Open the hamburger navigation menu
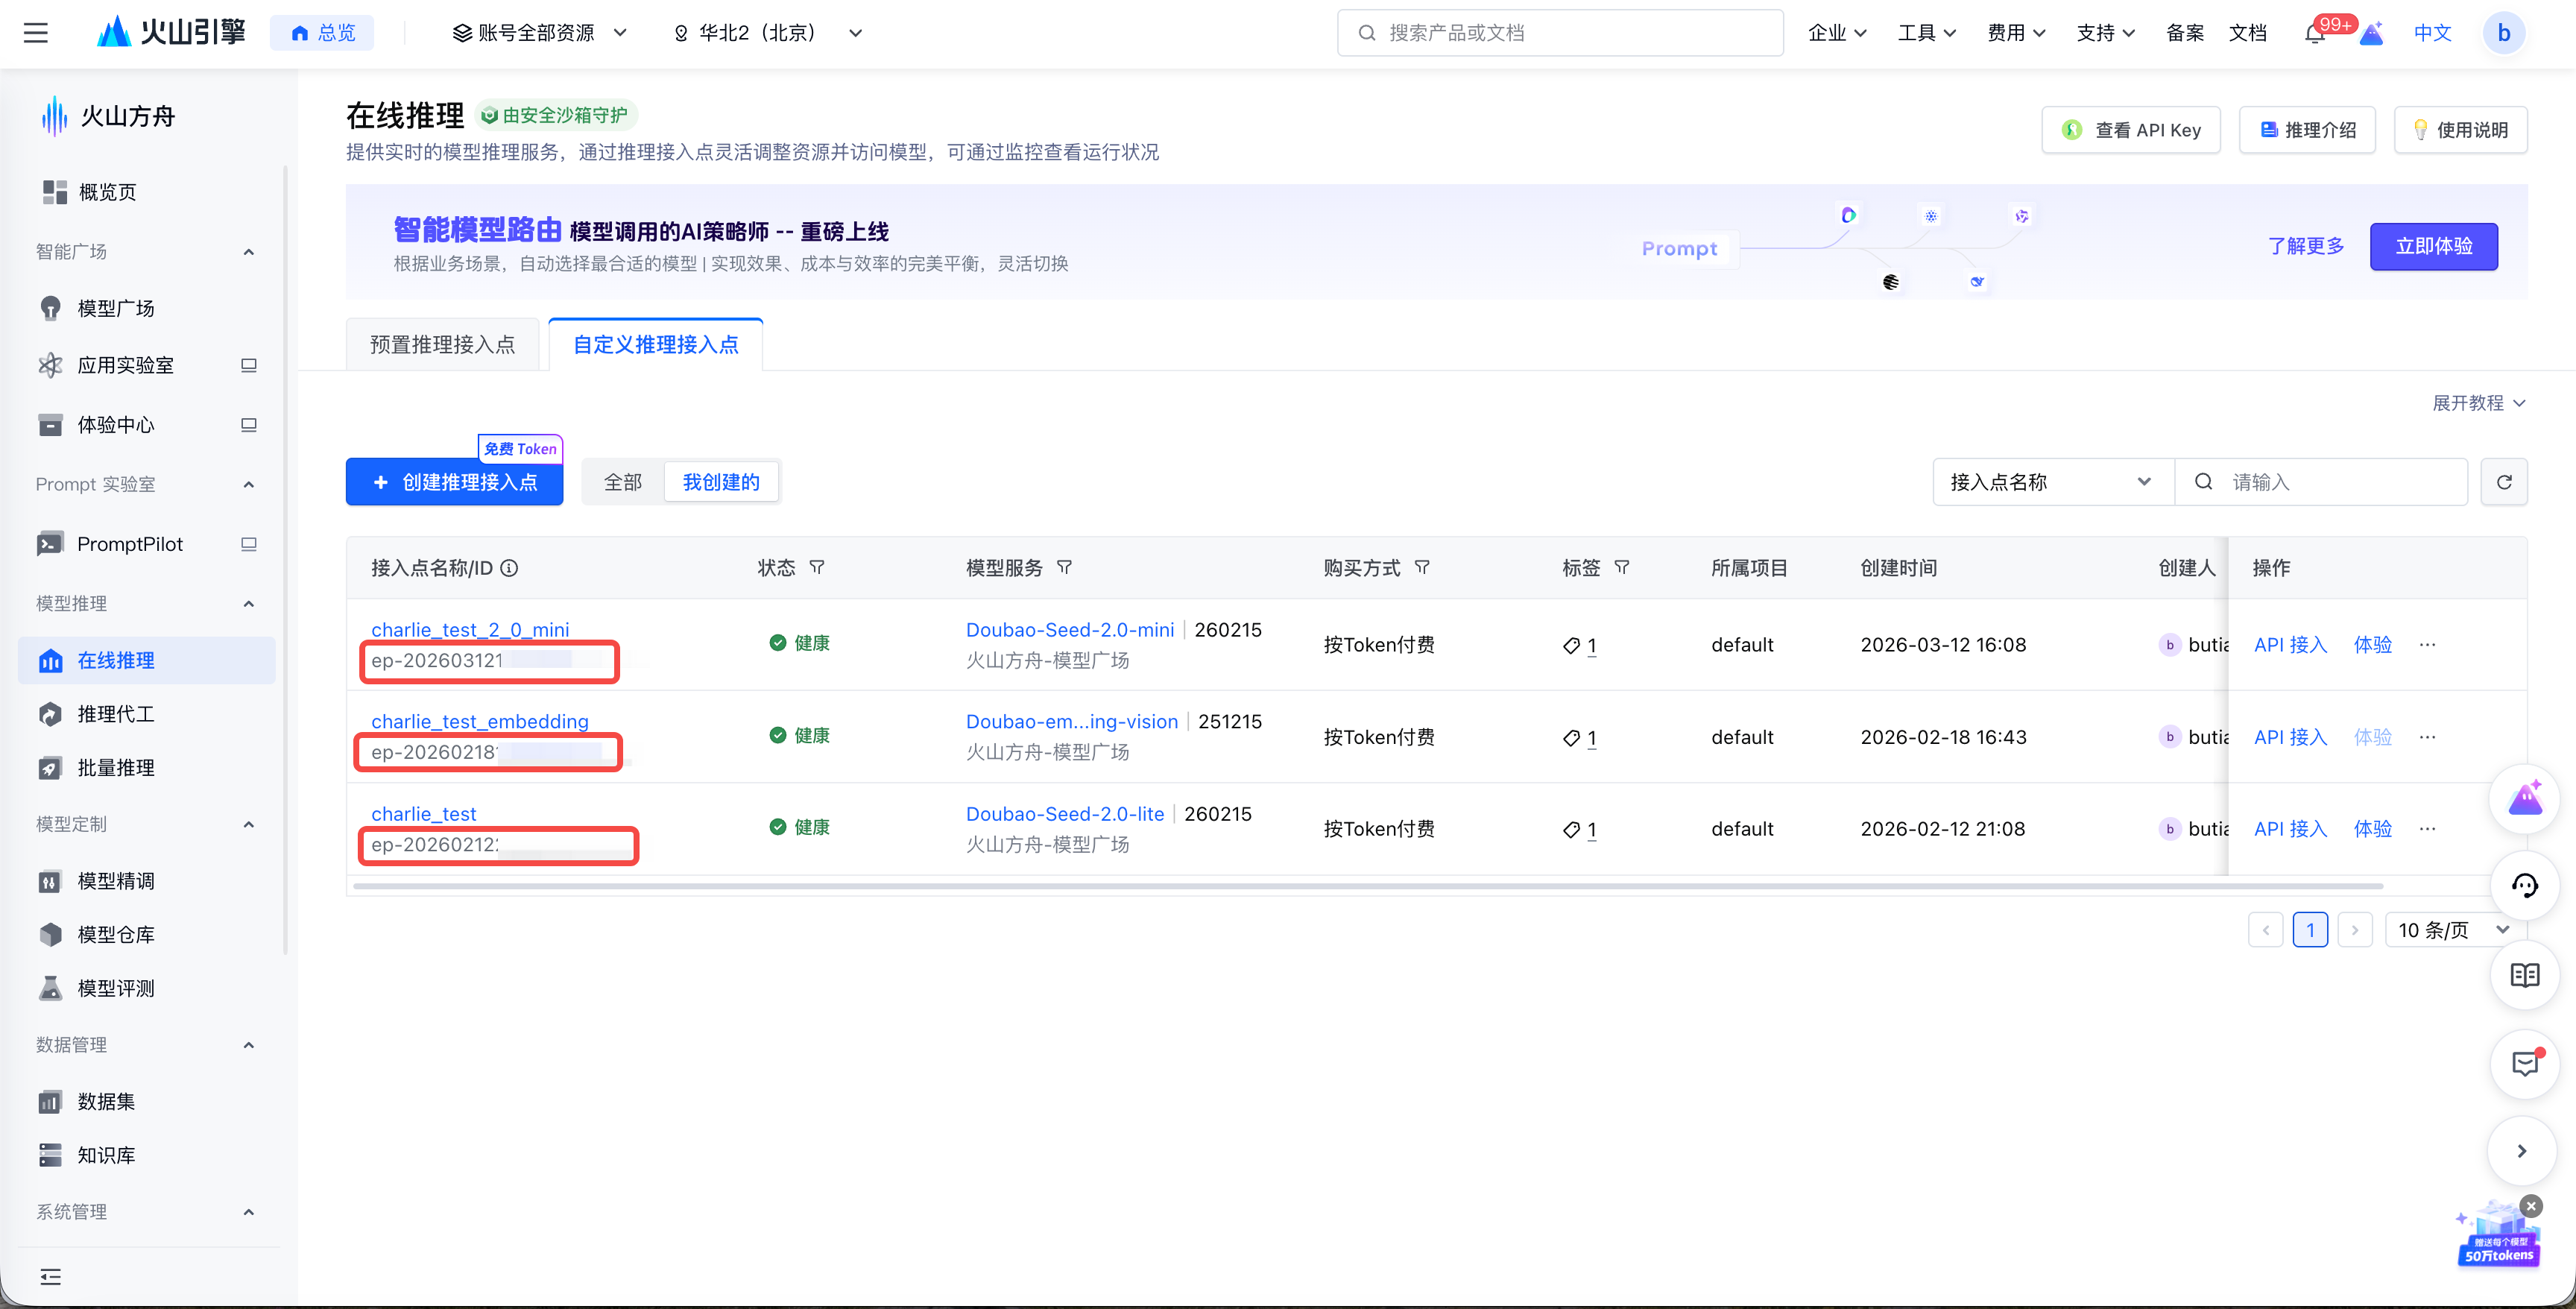 [x=36, y=33]
